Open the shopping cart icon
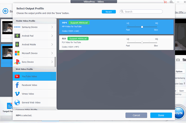186x123 pixels. (165, 2)
